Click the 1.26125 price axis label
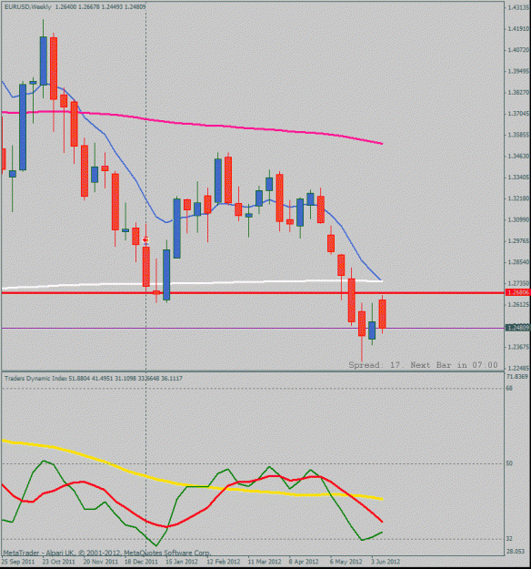This screenshot has height=569, width=531. point(519,304)
